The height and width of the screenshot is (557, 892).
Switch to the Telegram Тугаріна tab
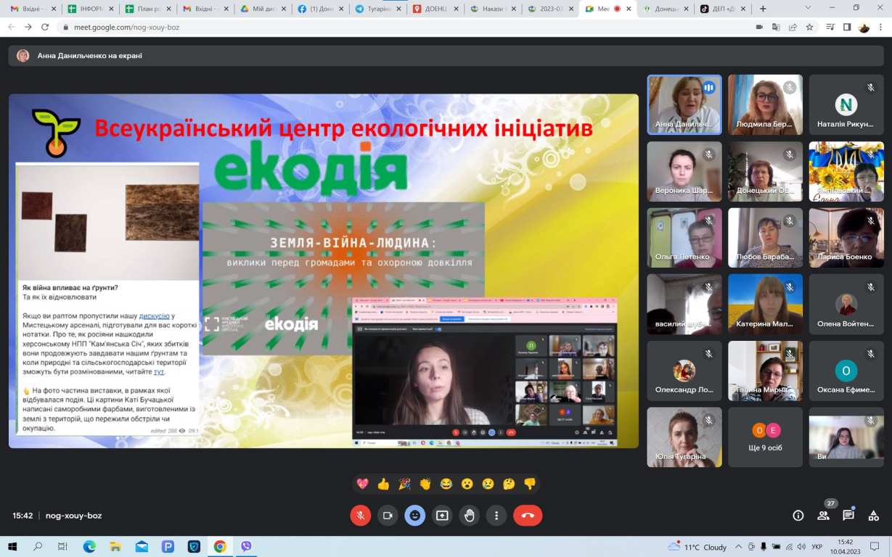pos(379,9)
